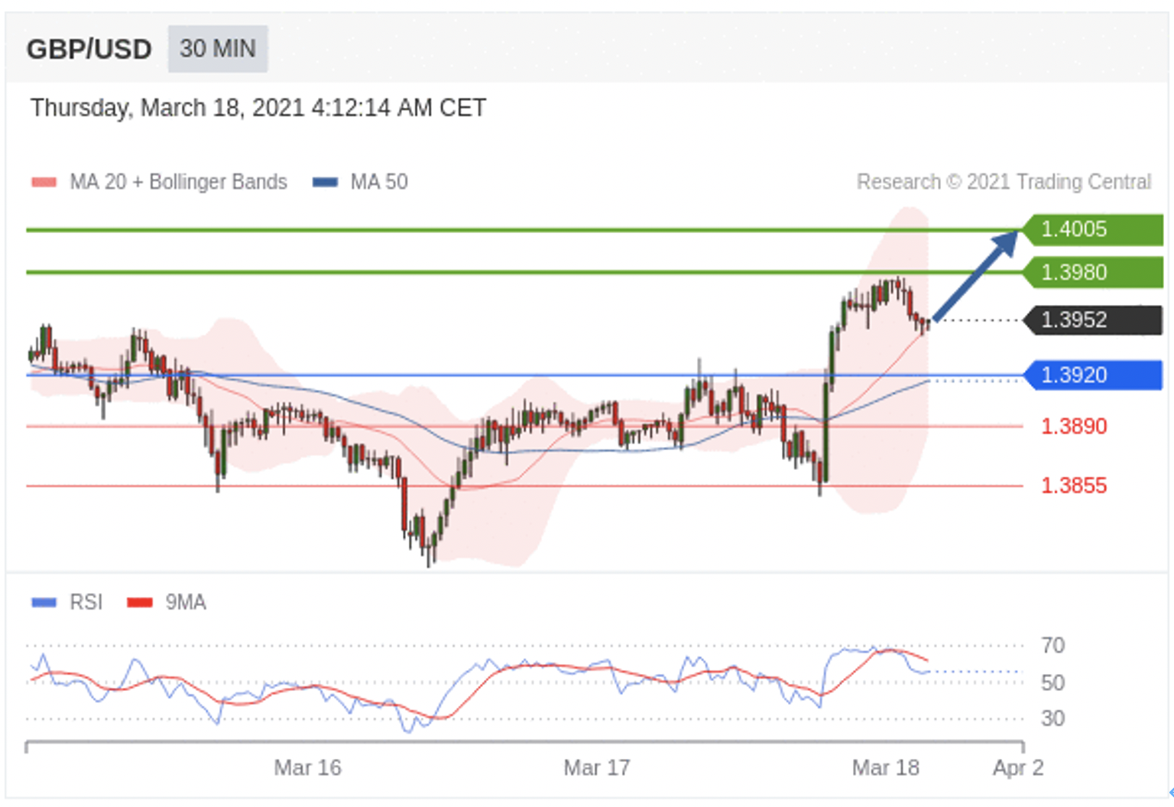Select the 1.3980 resistance price label

[1092, 272]
